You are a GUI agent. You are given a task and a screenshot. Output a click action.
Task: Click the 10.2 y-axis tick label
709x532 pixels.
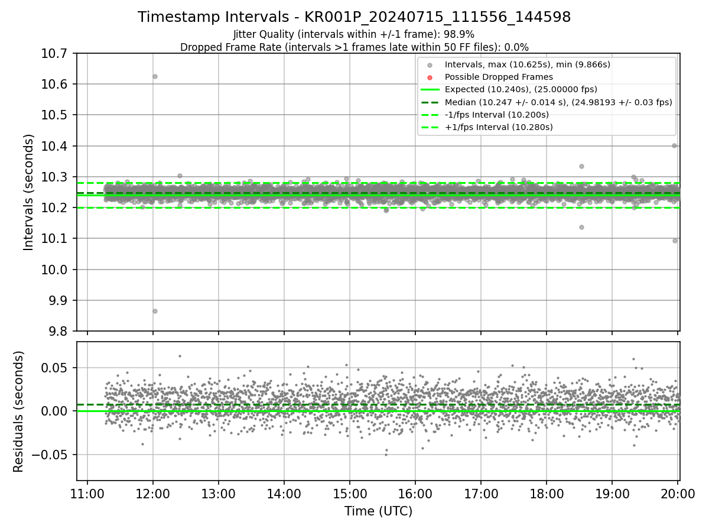[x=55, y=207]
